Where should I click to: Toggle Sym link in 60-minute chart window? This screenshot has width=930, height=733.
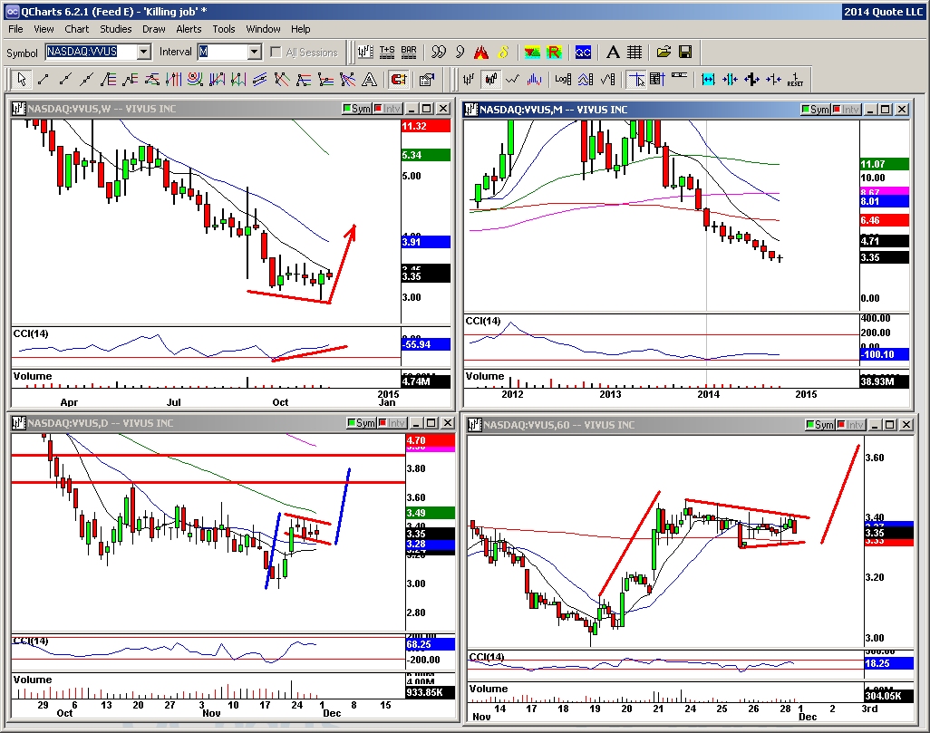(820, 425)
